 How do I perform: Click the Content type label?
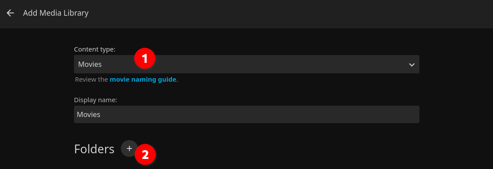[x=95, y=49]
